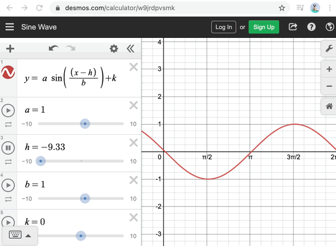Image resolution: width=336 pixels, height=246 pixels.
Task: Add a new expression with plus icon
Action: [10, 49]
